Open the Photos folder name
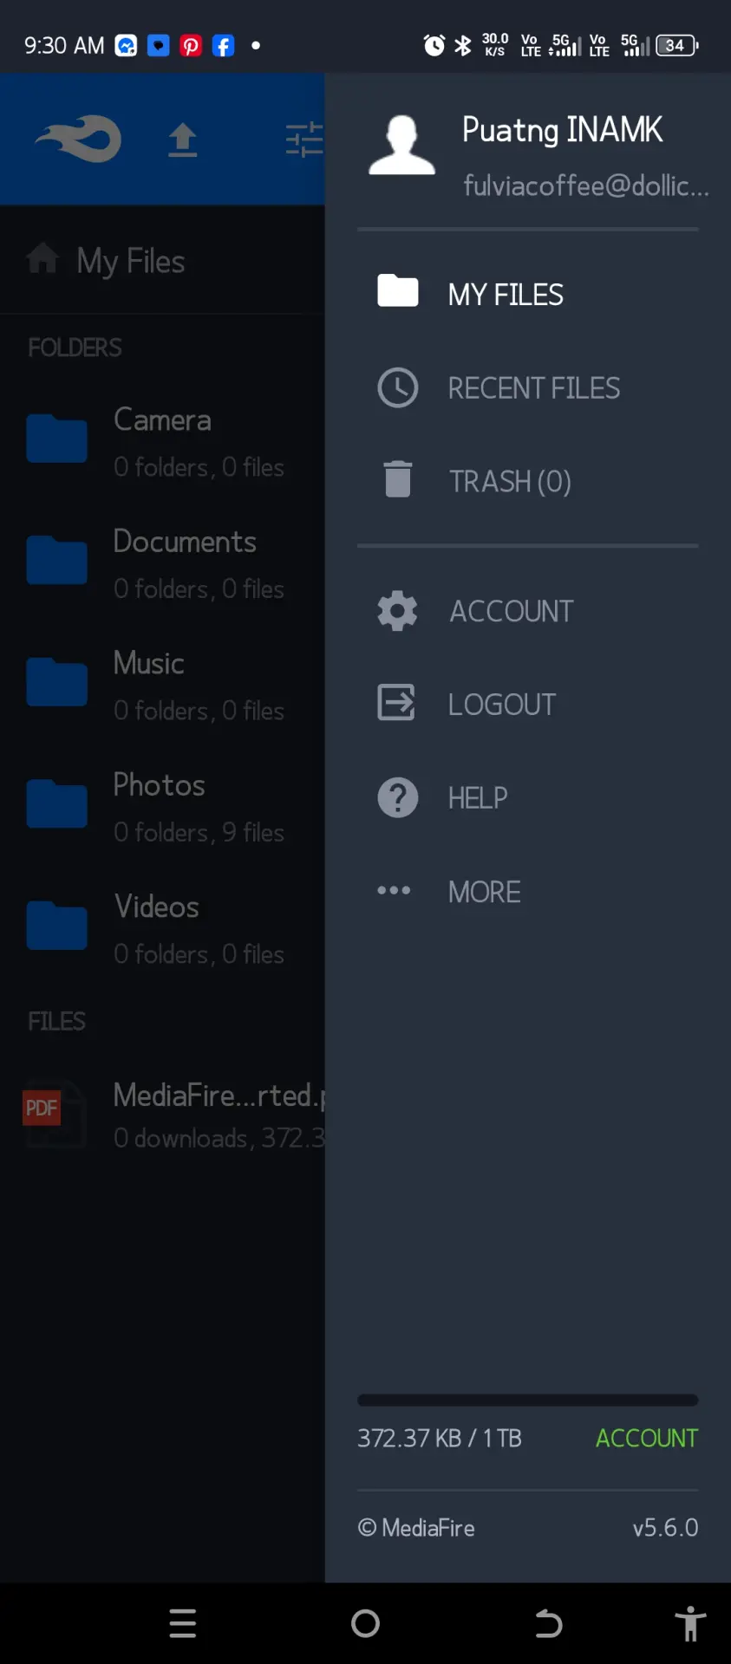 [x=160, y=784]
